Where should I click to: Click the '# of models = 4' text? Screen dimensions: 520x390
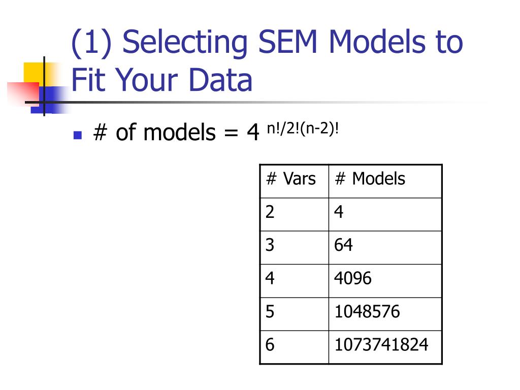click(176, 133)
